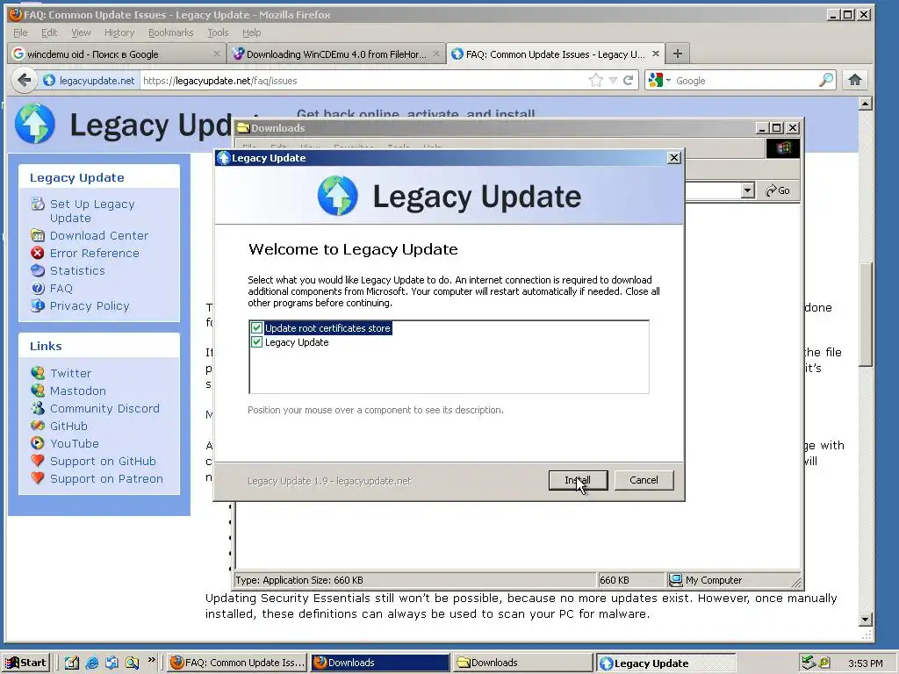Click the FAQ question mark icon
The height and width of the screenshot is (674, 899).
38,288
